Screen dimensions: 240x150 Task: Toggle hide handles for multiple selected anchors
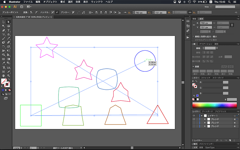click(57, 12)
